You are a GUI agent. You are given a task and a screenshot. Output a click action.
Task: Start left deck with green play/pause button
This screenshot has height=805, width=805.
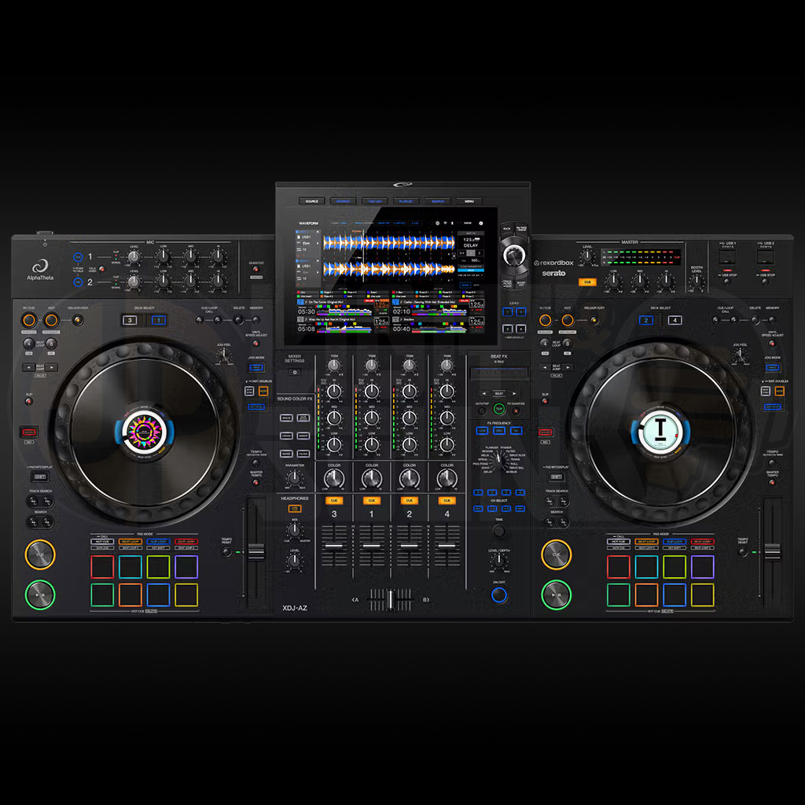[40, 594]
